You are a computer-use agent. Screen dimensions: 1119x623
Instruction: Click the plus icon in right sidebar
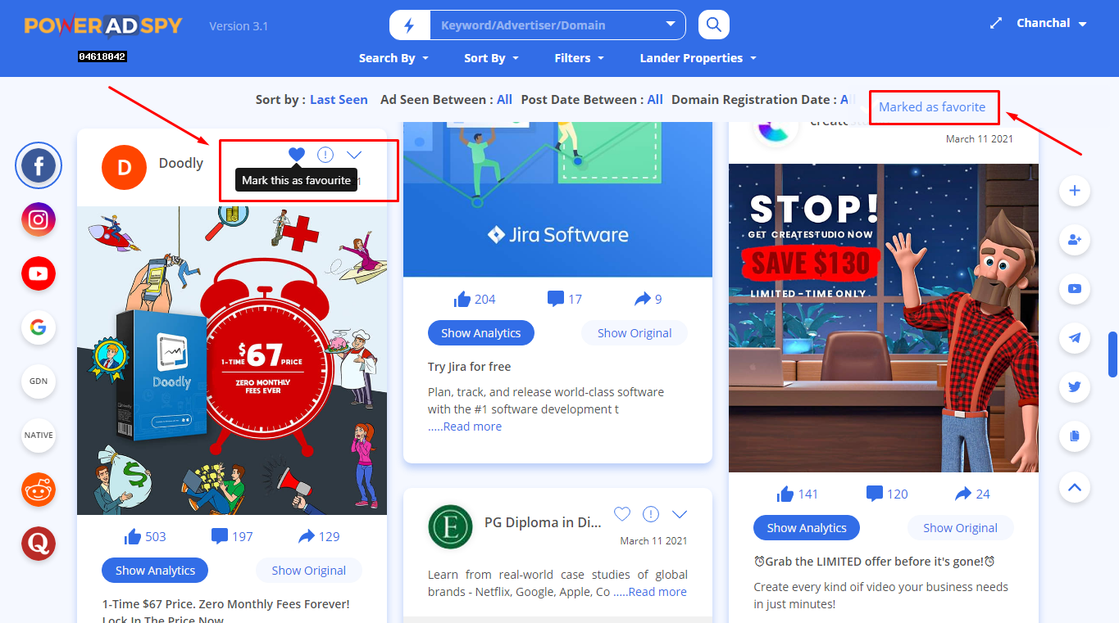[x=1075, y=191]
